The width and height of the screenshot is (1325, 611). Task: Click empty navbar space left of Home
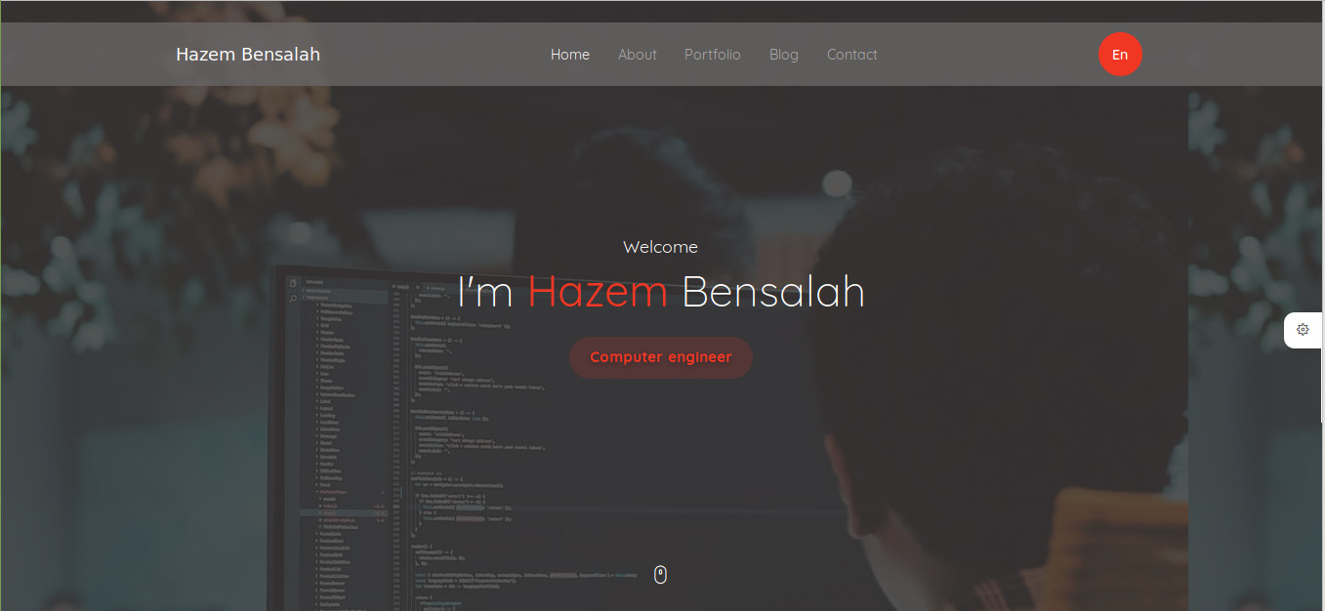(x=435, y=55)
